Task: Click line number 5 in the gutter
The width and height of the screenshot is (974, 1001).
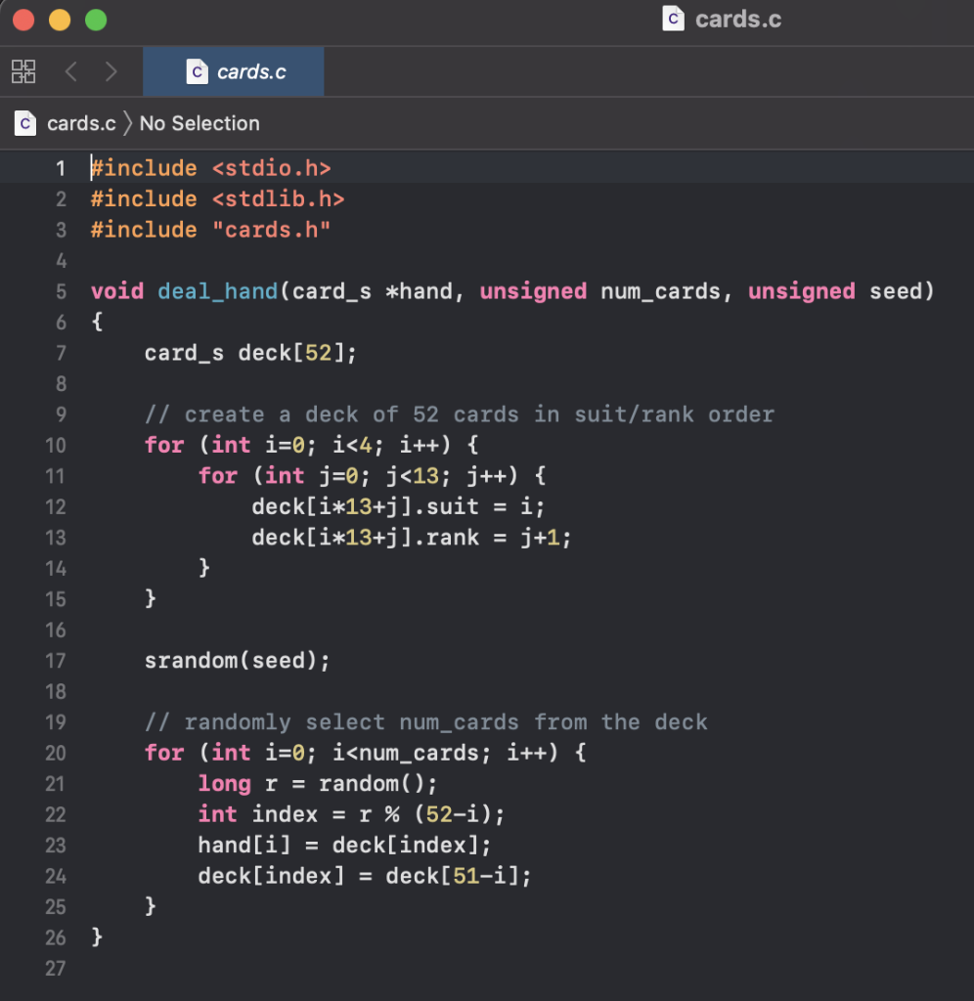Action: (61, 291)
